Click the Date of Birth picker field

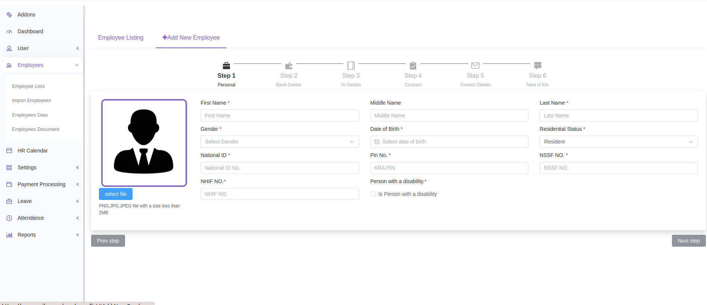449,142
